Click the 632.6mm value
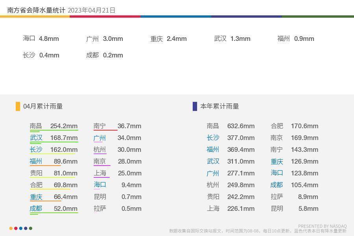The width and height of the screenshot is (354, 236). [x=241, y=126]
